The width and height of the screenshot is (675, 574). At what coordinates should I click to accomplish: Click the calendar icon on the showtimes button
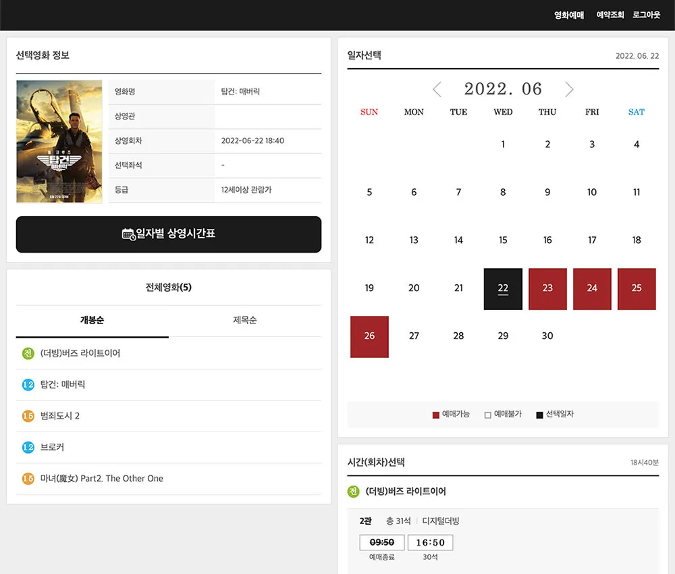(128, 234)
